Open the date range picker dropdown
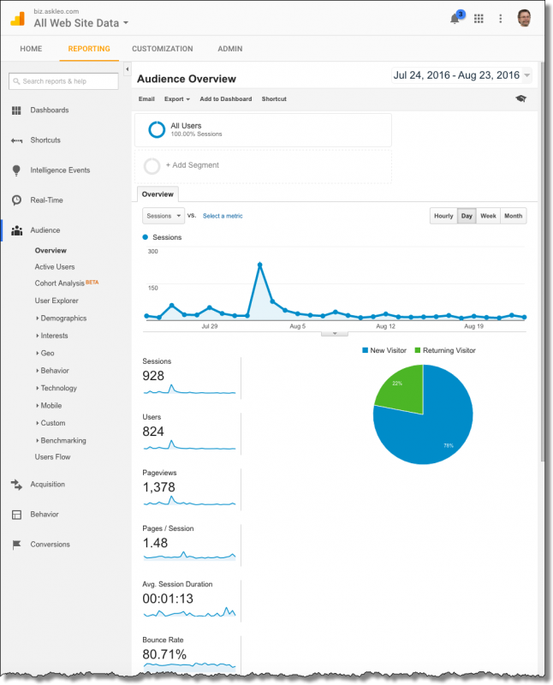Viewport: 553px width, 685px height. point(461,75)
